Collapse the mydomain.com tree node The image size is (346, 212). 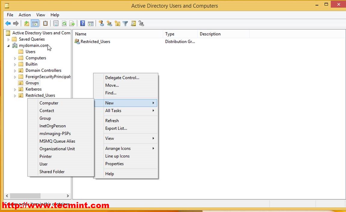(8, 46)
